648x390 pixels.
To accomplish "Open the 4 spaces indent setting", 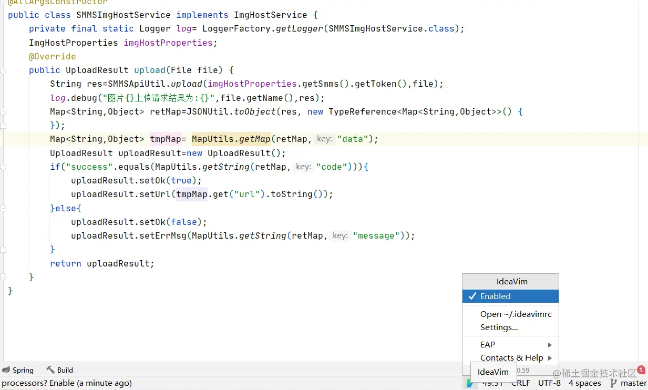I will click(x=584, y=383).
